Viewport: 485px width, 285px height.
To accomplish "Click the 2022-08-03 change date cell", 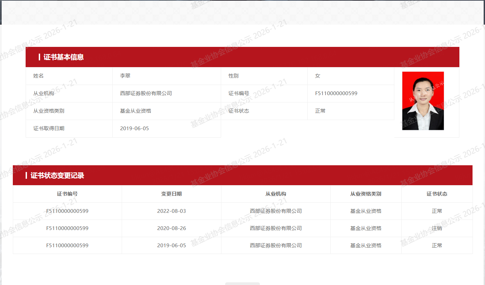I will pos(171,211).
